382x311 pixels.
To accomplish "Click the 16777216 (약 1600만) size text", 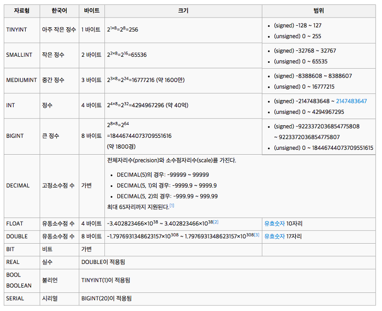I will [158, 80].
